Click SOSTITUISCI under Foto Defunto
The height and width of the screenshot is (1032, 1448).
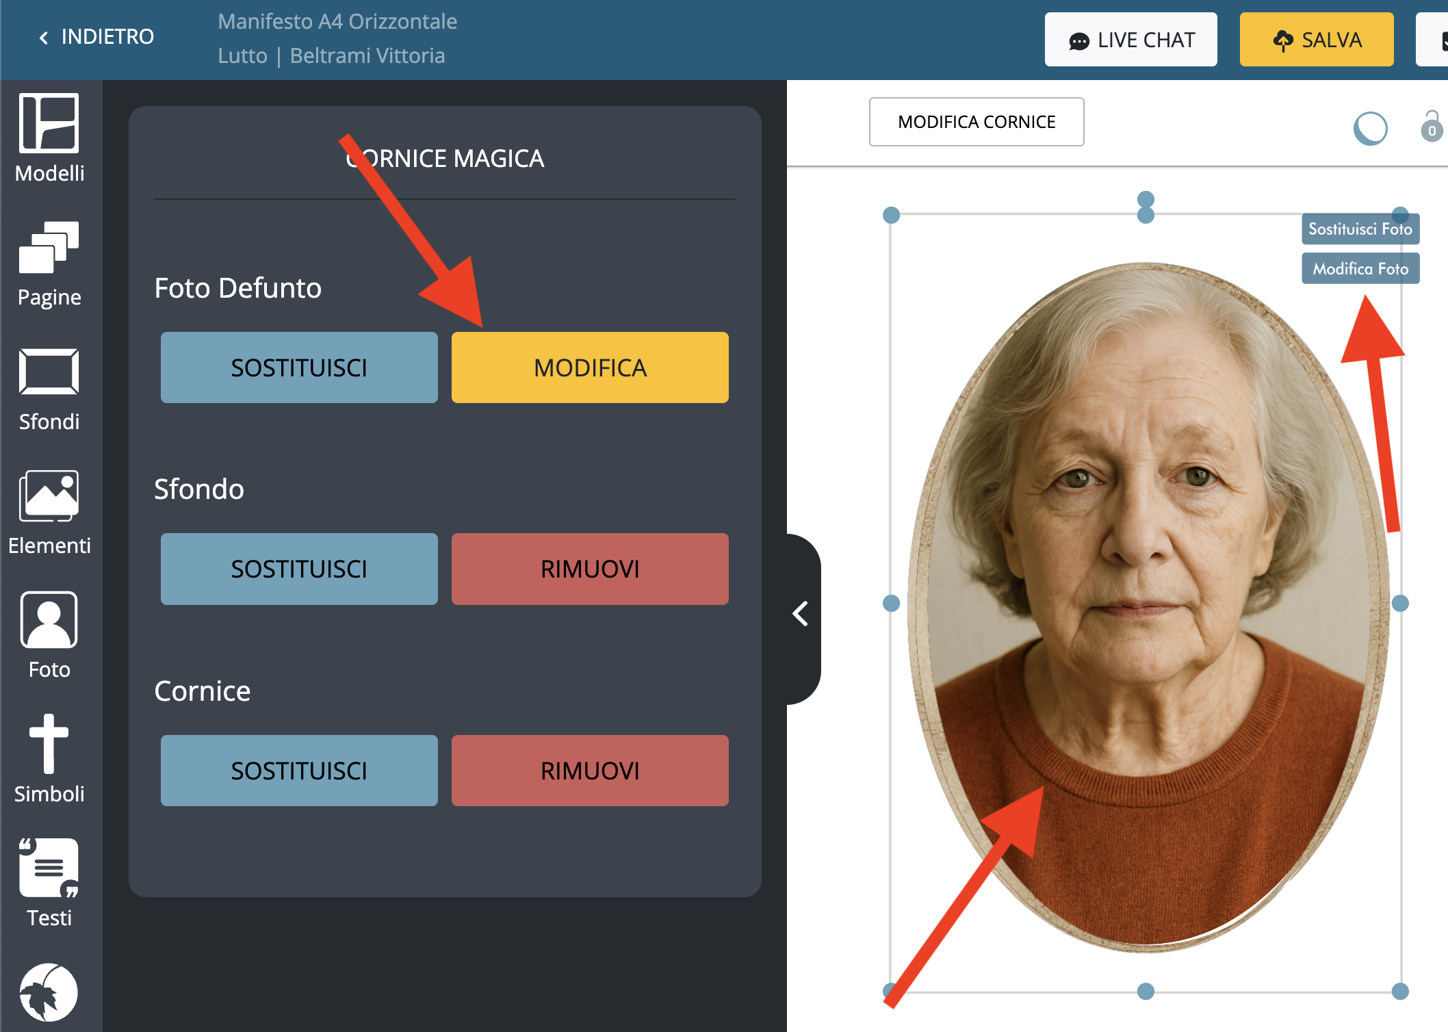click(299, 367)
